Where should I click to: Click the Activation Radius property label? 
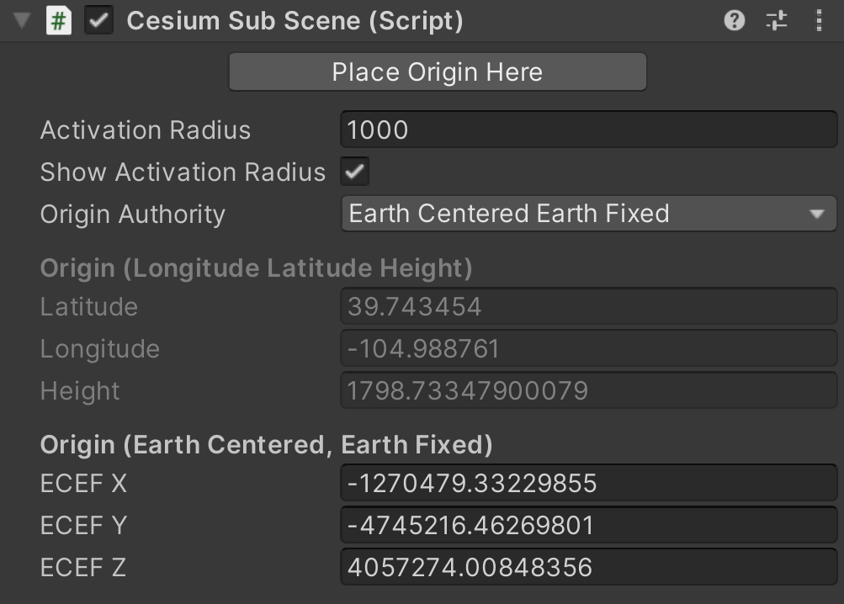(x=146, y=130)
